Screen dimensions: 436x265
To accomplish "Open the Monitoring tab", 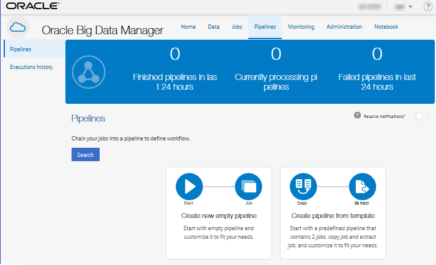I will (x=301, y=27).
